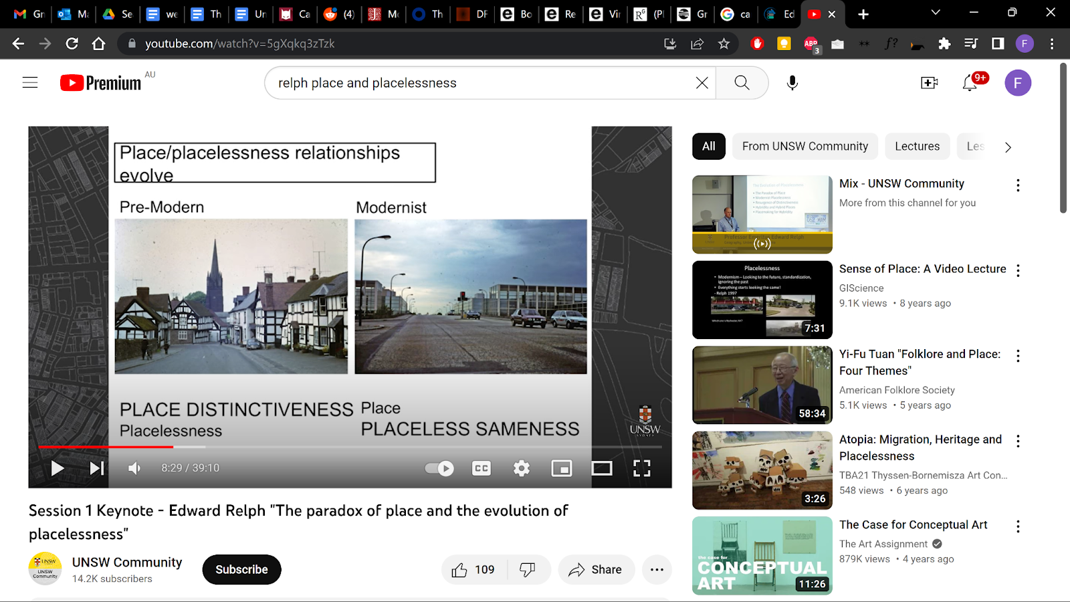The image size is (1070, 602).
Task: Open options for Sense of Place video
Action: (x=1018, y=270)
